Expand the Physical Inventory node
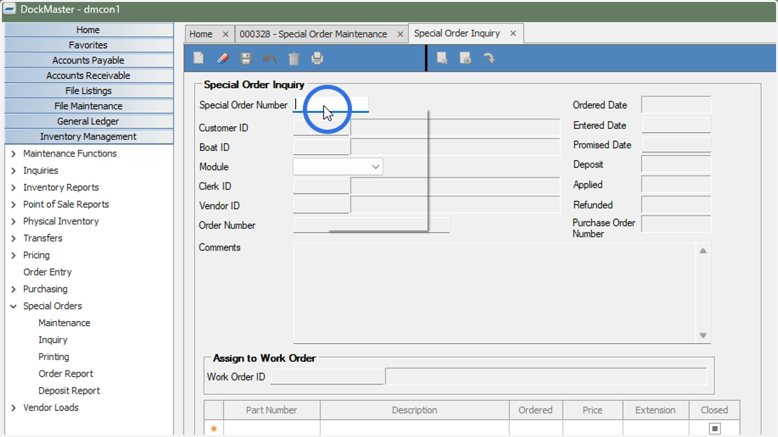This screenshot has width=778, height=437. point(14,221)
